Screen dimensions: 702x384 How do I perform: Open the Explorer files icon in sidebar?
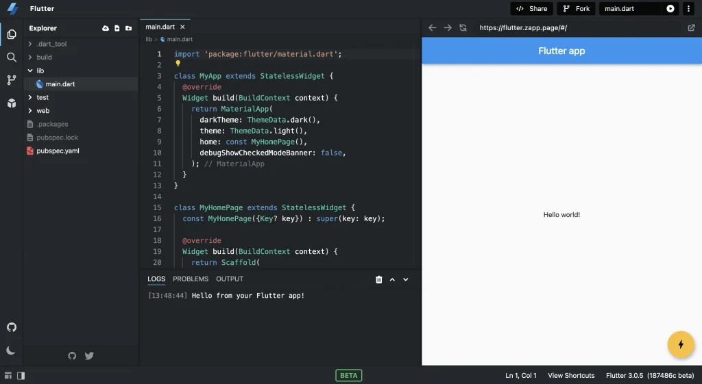tap(12, 34)
